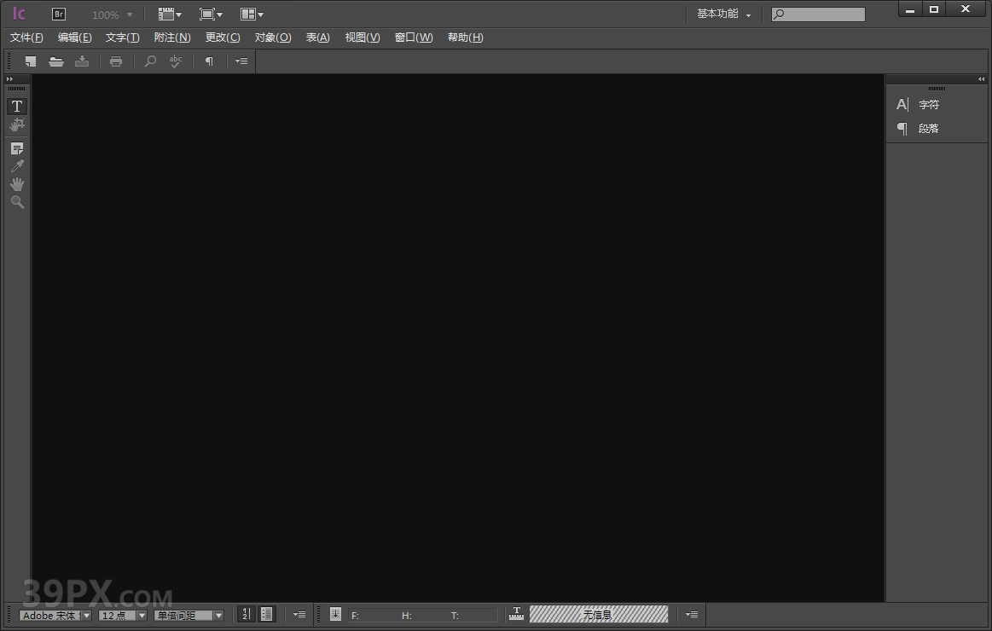Open the 文字 menu

[x=121, y=37]
